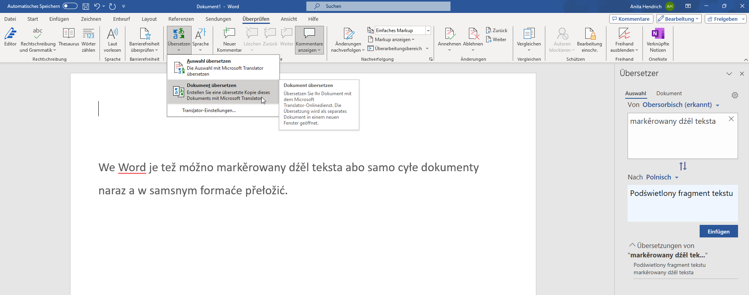Viewport: 749px width, 295px height.
Task: Click Bearbeitung einschränken icon
Action: 590,34
